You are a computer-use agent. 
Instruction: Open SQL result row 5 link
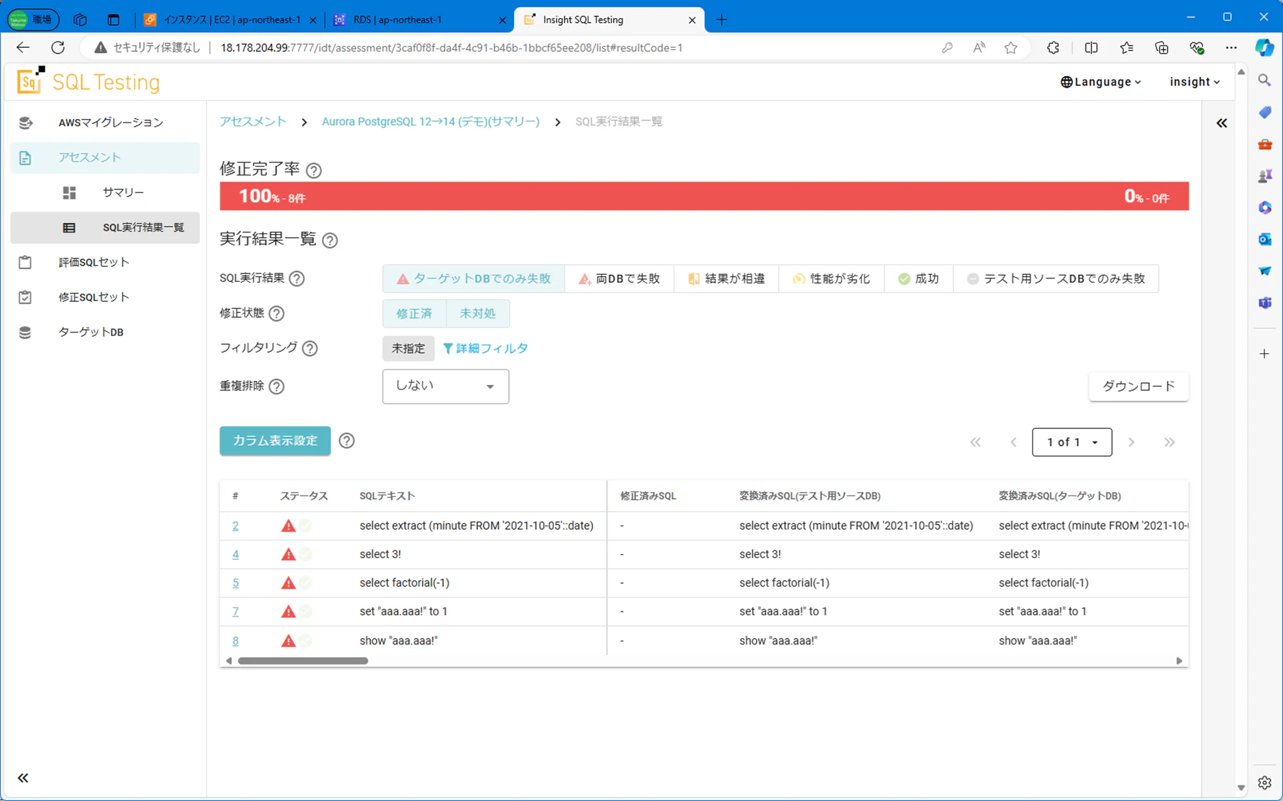(236, 582)
